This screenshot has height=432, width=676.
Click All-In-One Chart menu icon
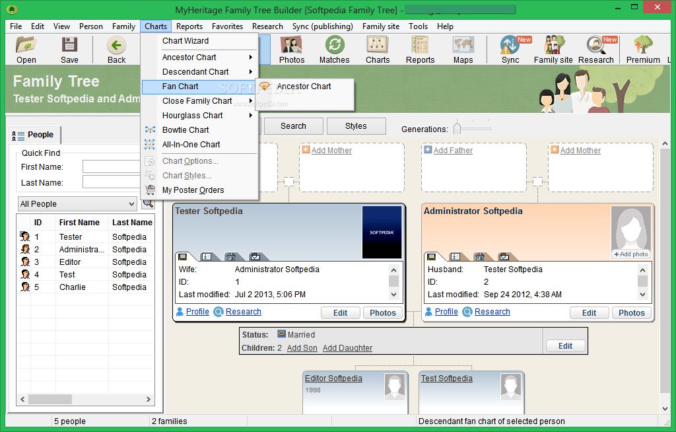coord(150,144)
